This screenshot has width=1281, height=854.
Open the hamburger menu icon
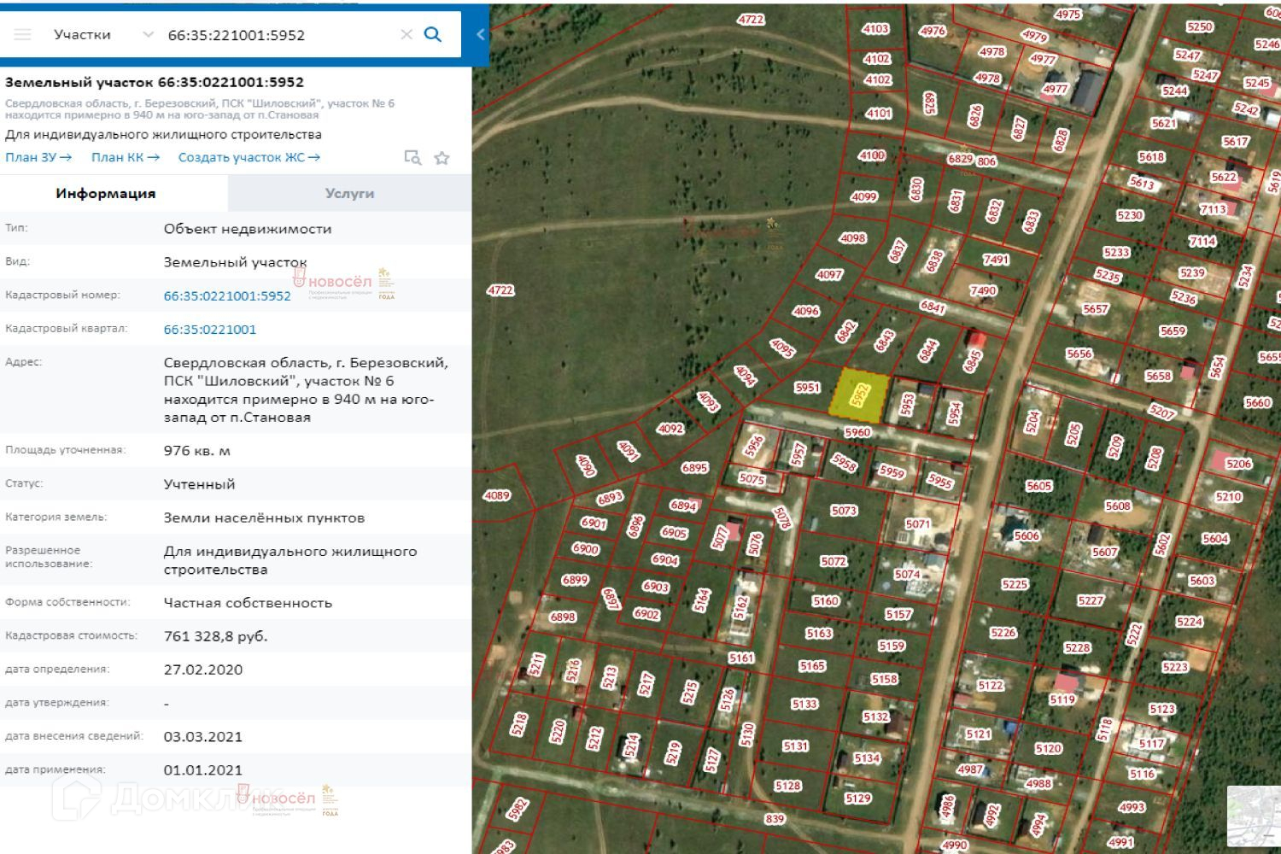pos(23,35)
